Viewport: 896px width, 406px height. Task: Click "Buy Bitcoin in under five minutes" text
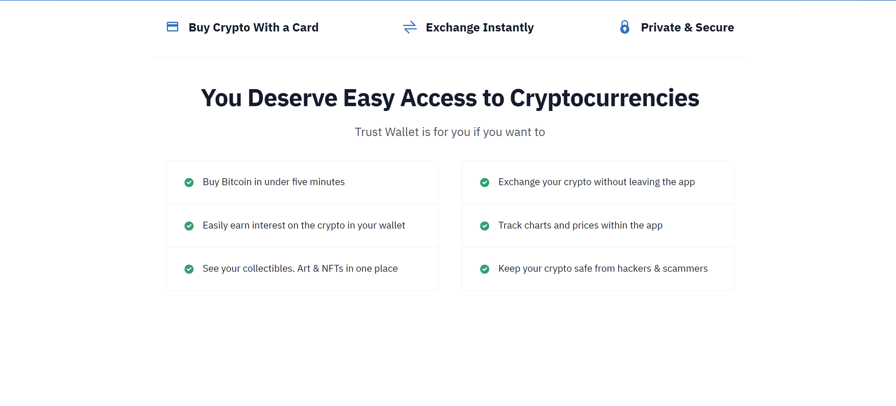(273, 182)
